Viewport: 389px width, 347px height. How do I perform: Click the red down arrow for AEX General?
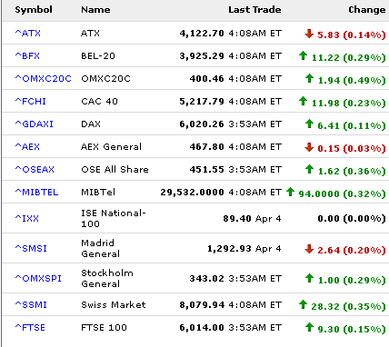[x=309, y=147]
